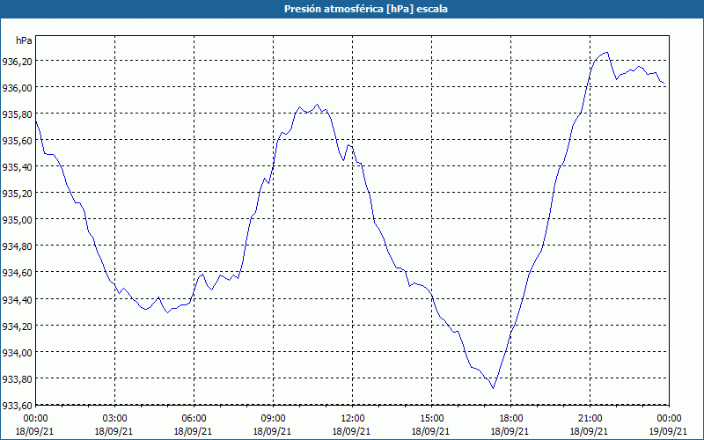The width and height of the screenshot is (704, 440).
Task: Select the 935,20 axis value
Action: pos(17,194)
